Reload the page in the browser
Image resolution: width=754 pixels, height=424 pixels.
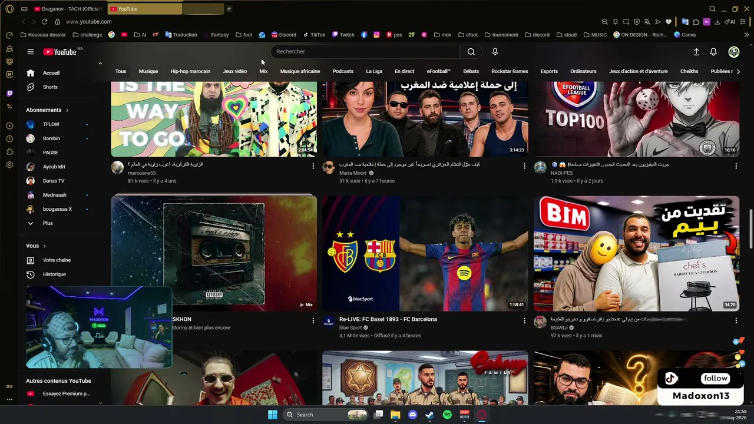(44, 22)
